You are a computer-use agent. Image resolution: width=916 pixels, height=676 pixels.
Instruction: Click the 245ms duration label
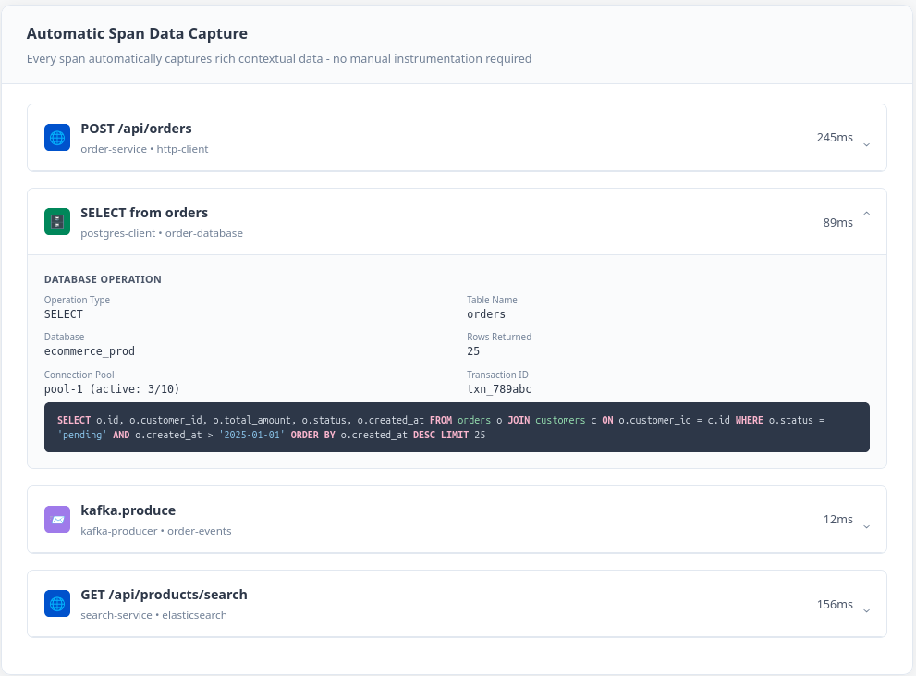[834, 138]
